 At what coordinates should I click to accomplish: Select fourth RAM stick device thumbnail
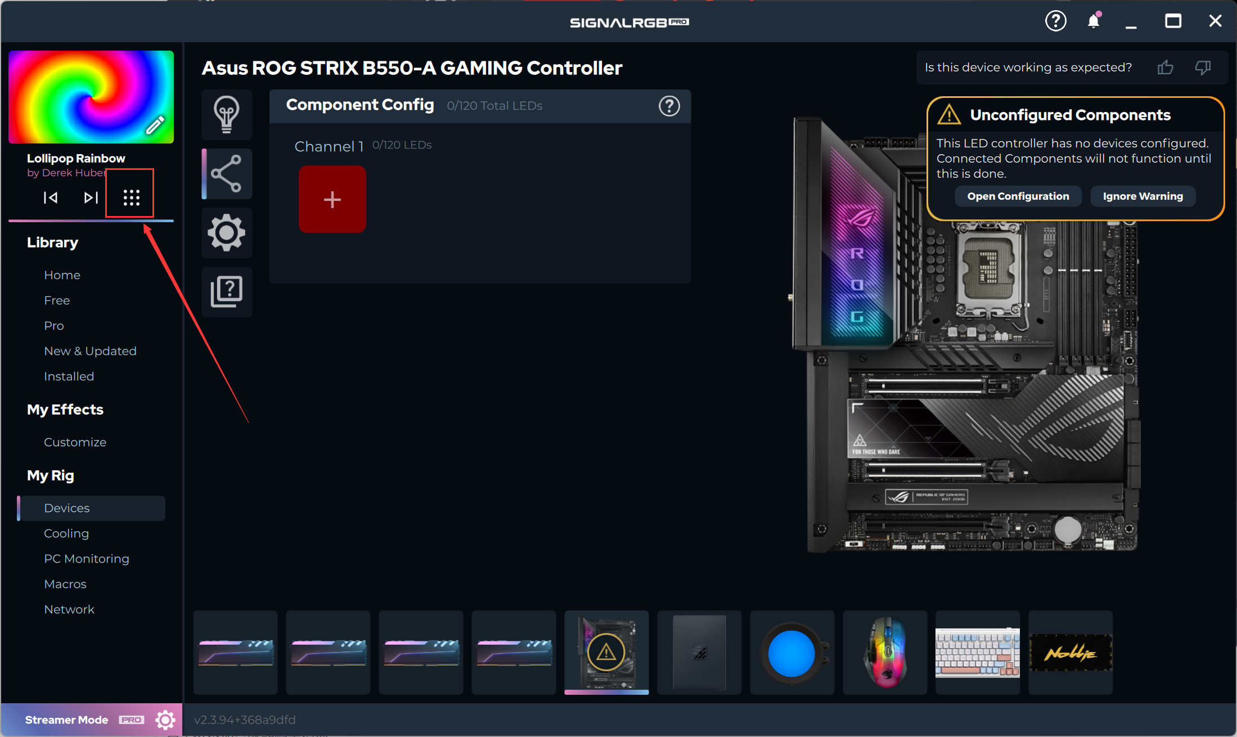pyautogui.click(x=514, y=653)
